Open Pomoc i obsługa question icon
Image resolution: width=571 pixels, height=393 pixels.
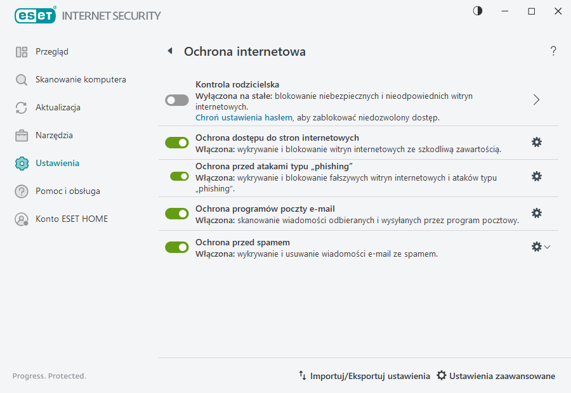(x=21, y=191)
